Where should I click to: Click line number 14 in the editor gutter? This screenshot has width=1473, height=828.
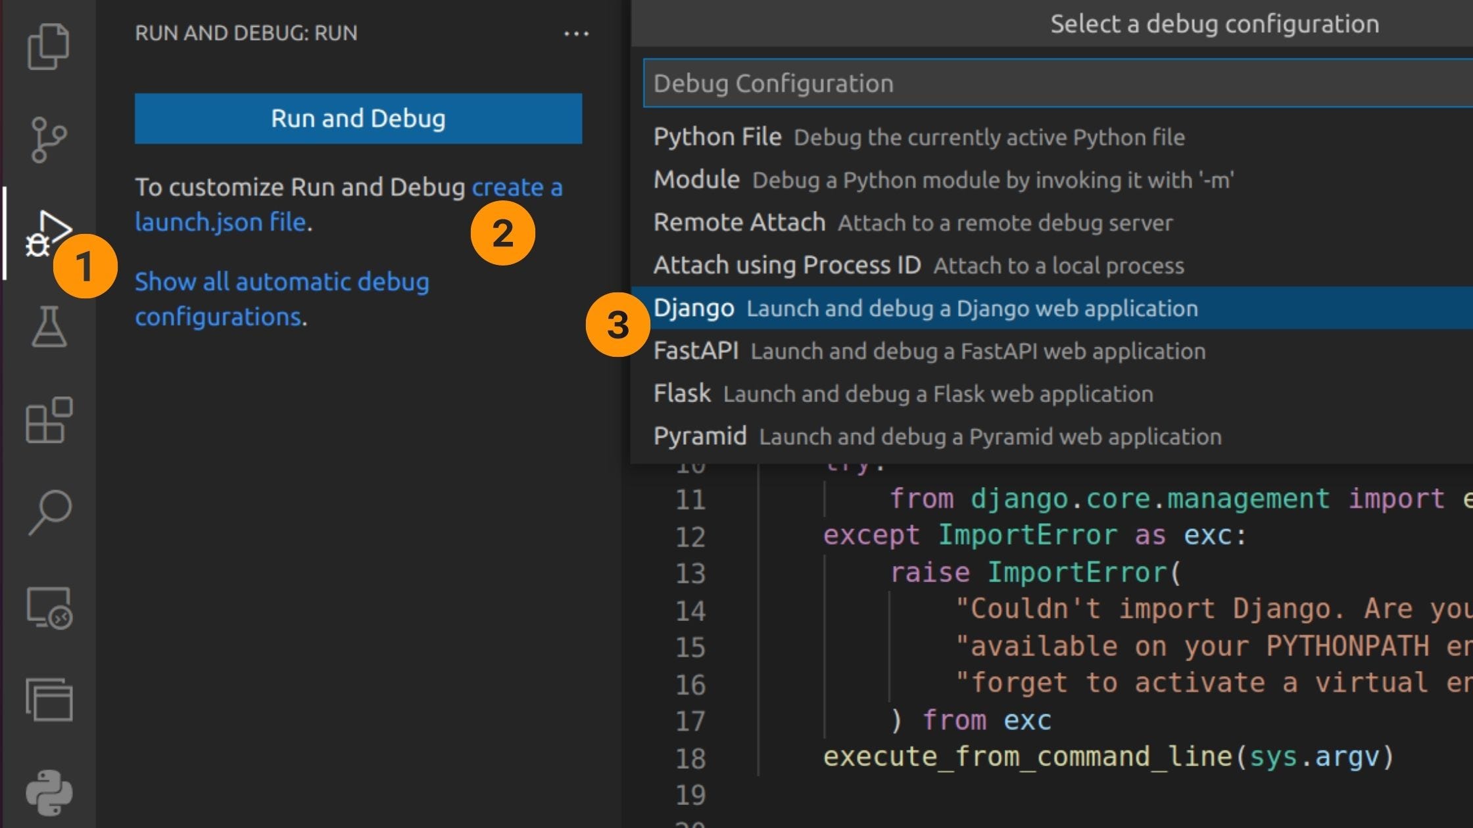pyautogui.click(x=690, y=611)
